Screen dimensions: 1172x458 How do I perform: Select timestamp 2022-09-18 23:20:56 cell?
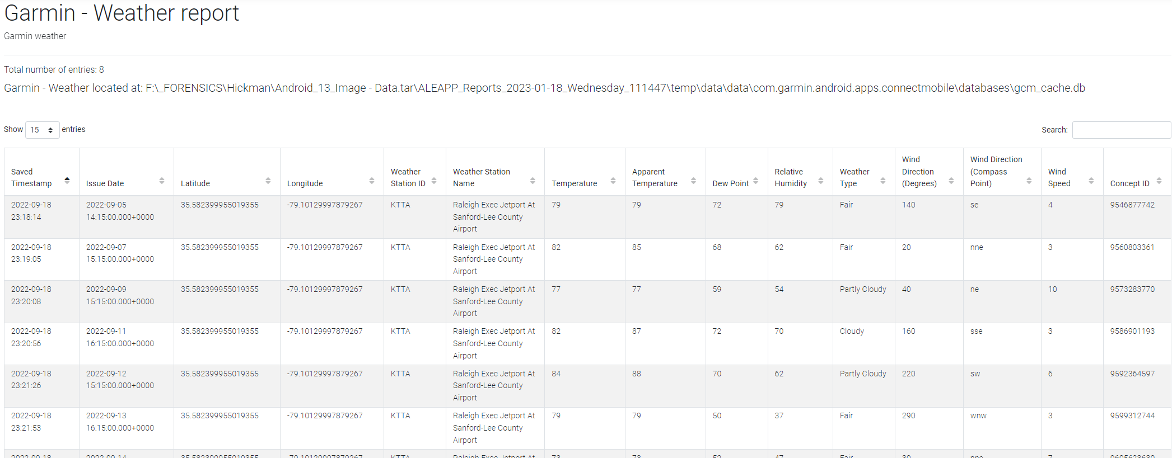pos(41,343)
